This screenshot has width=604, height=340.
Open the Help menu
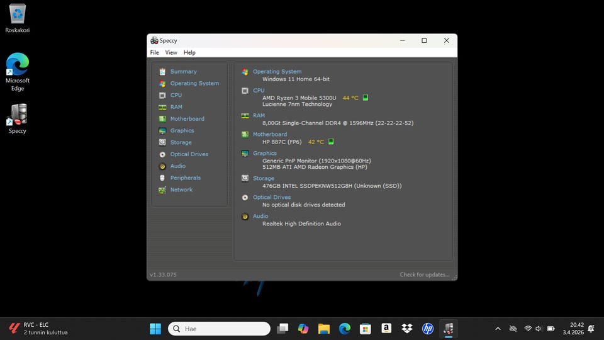[x=189, y=52]
